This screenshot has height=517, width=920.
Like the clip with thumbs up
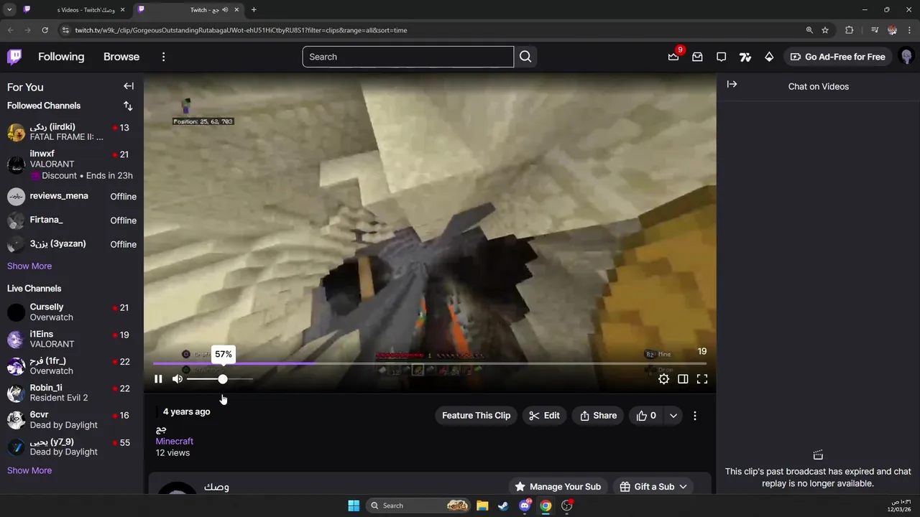pos(646,416)
